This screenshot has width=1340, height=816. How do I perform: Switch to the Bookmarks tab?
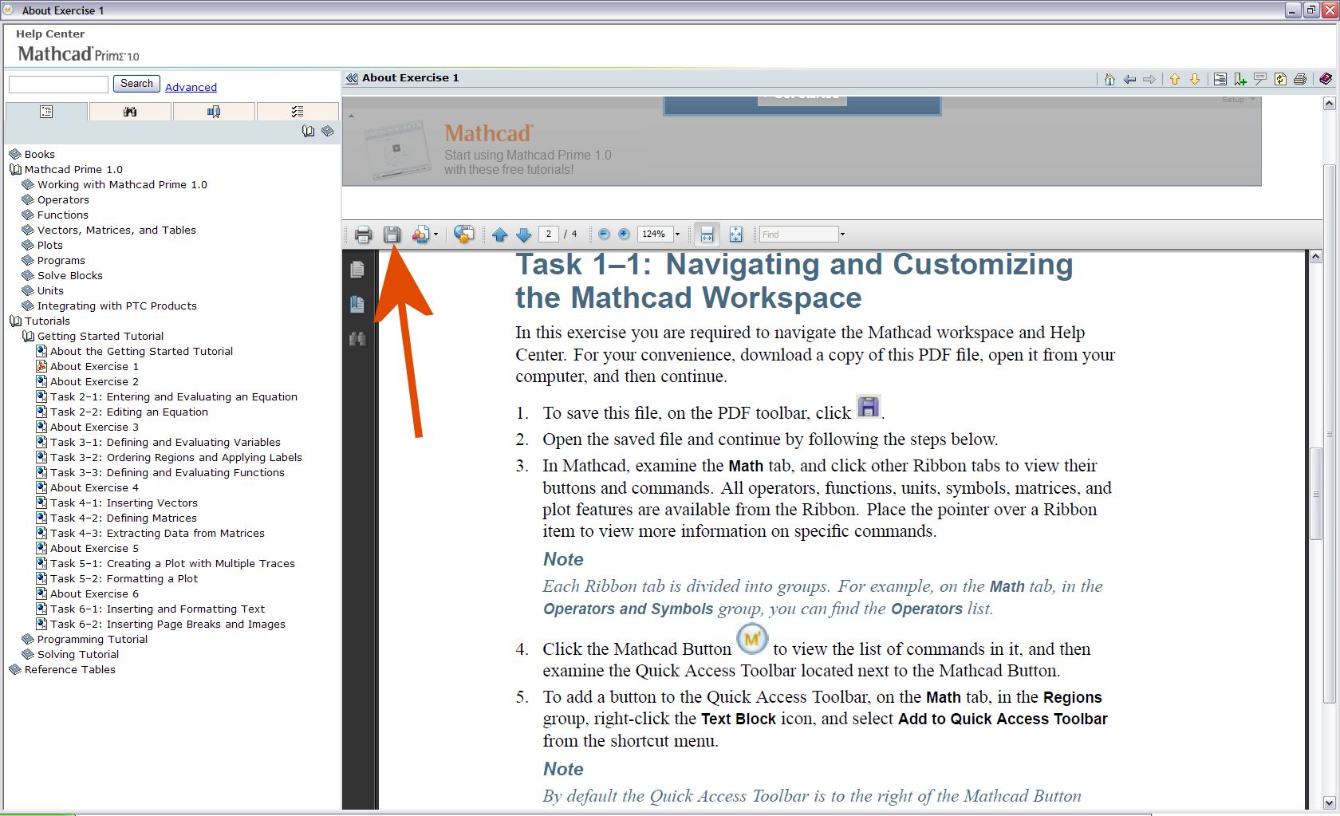point(214,112)
